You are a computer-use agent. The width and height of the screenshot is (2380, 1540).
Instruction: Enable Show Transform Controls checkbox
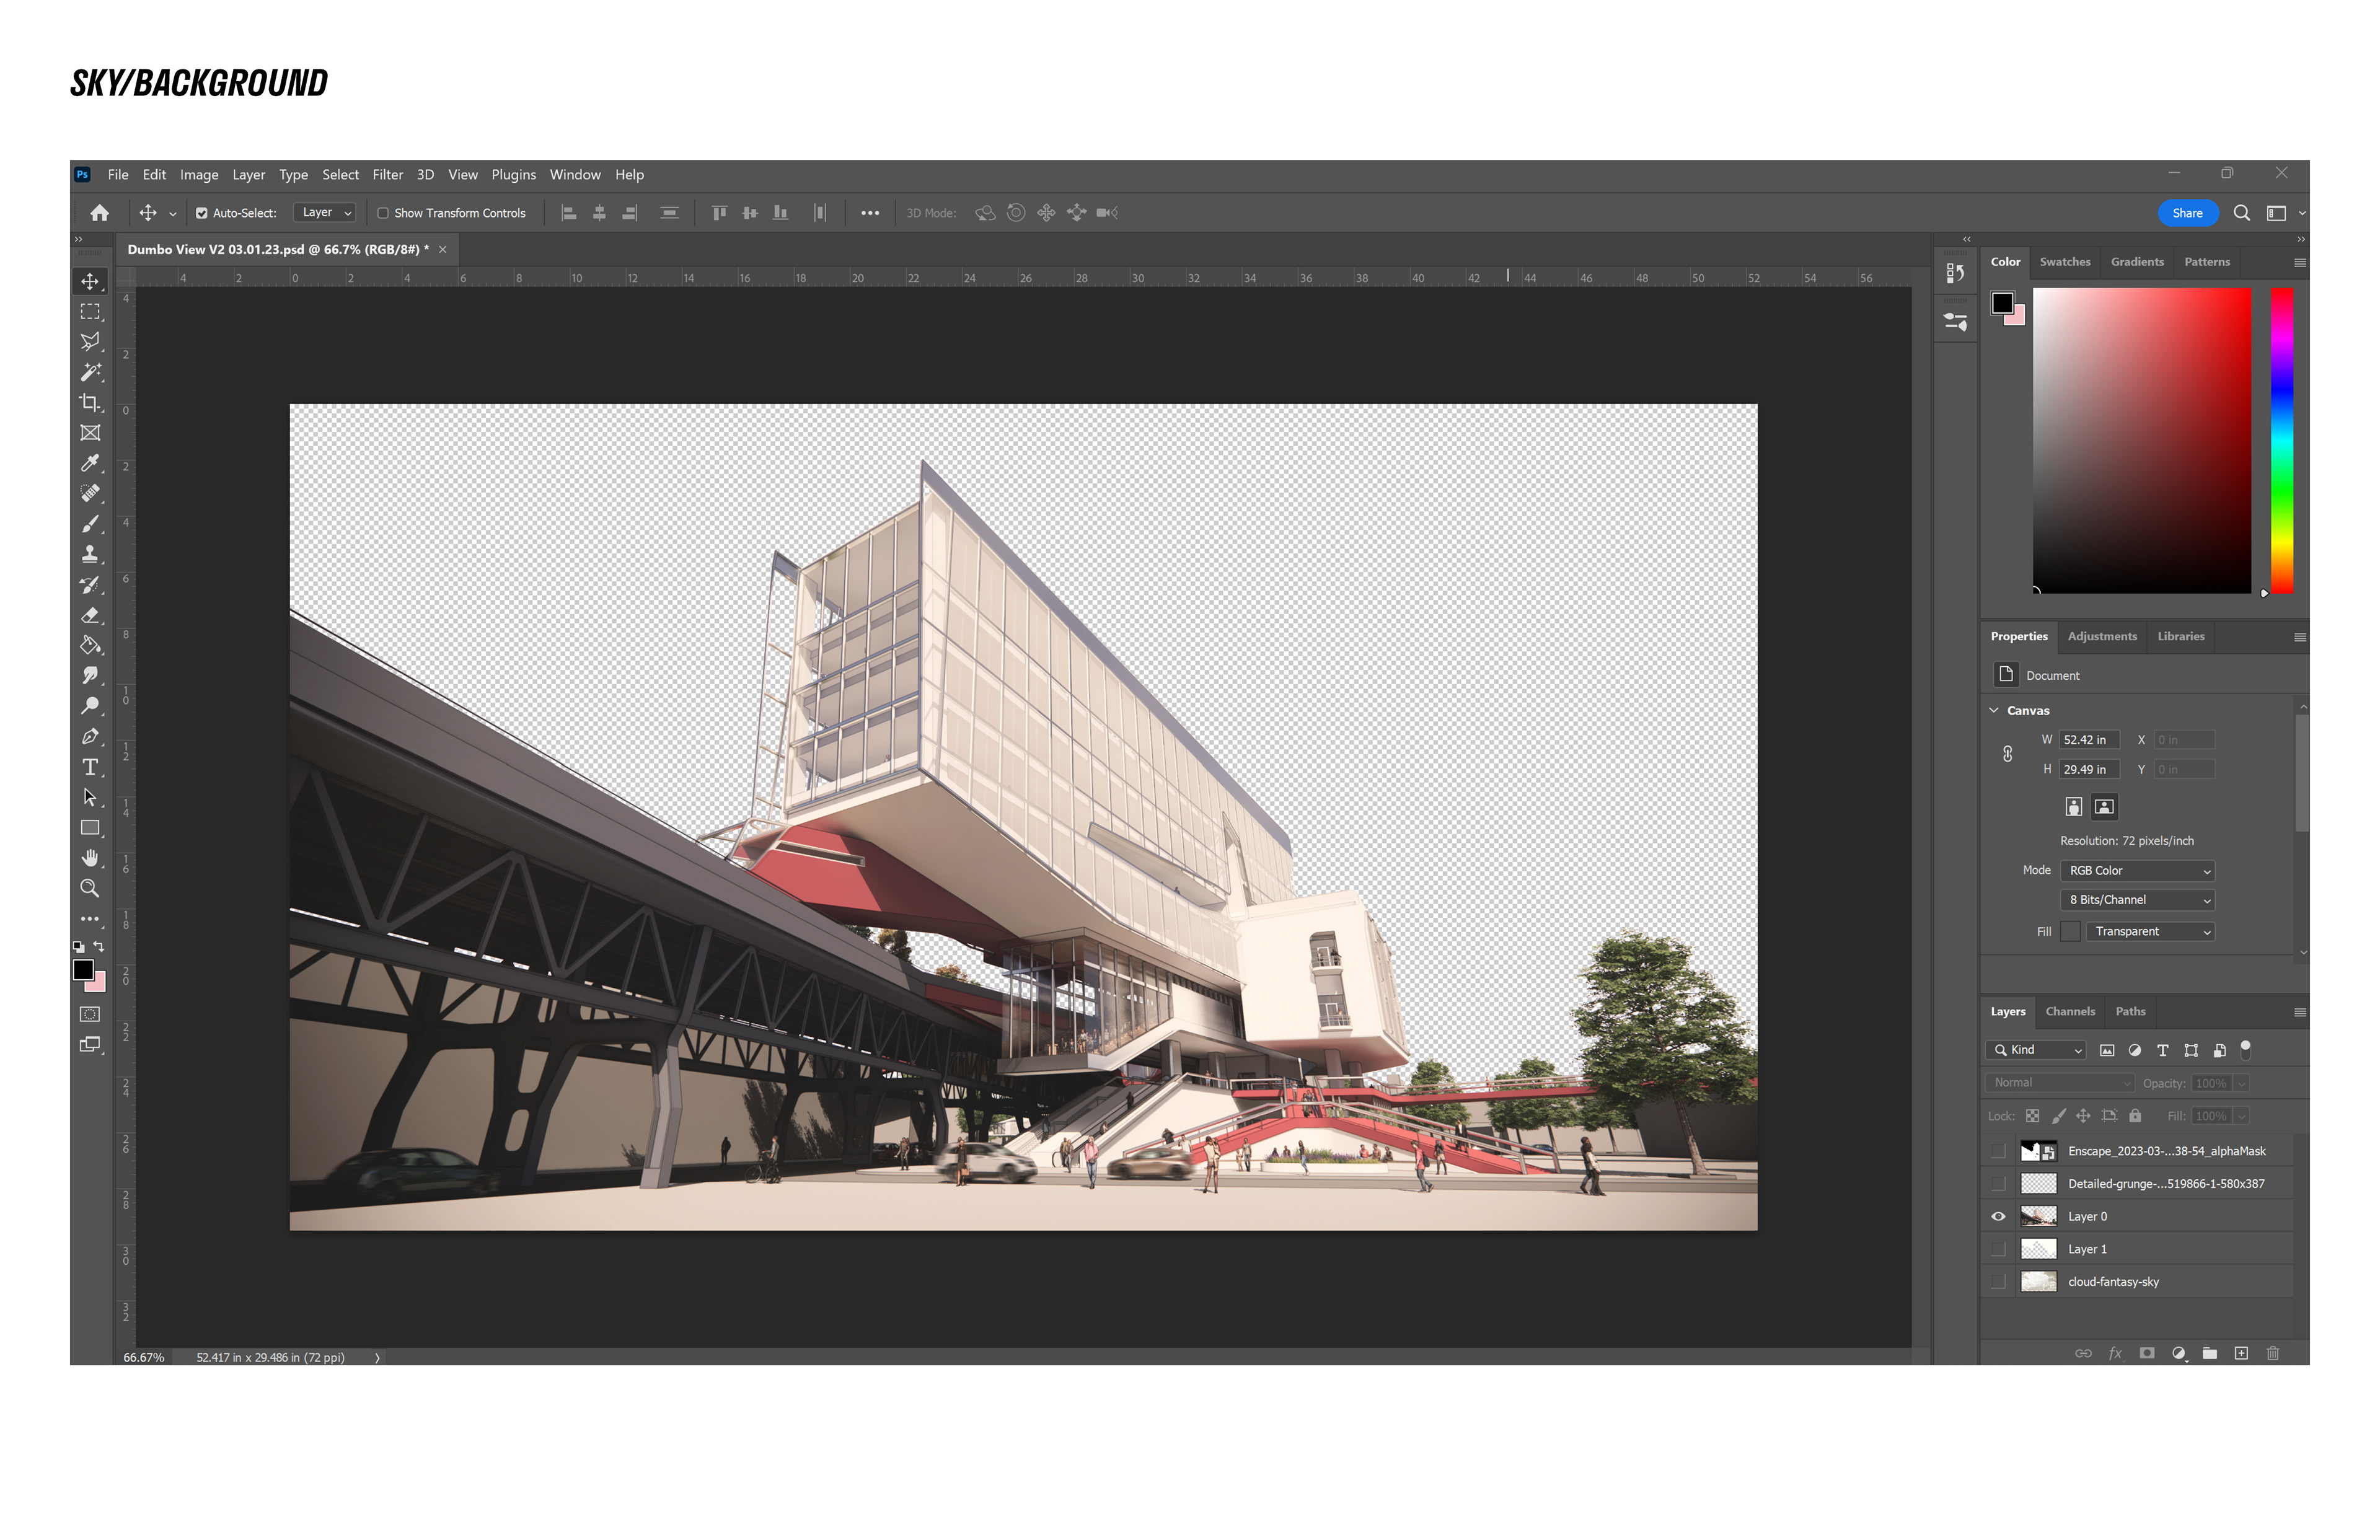click(383, 213)
